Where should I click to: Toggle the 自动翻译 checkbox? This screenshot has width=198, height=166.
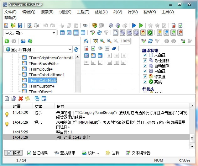145,66
